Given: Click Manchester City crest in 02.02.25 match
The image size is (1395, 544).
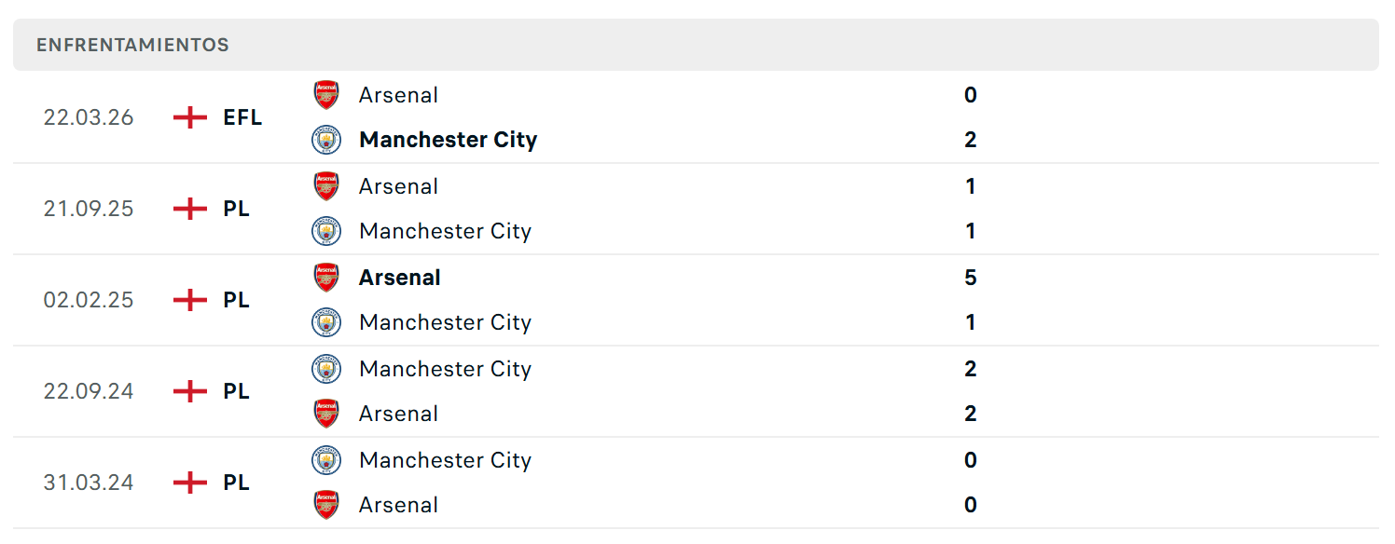Looking at the screenshot, I should pyautogui.click(x=326, y=322).
